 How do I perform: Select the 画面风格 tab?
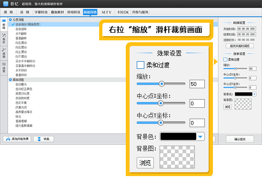[90, 12]
